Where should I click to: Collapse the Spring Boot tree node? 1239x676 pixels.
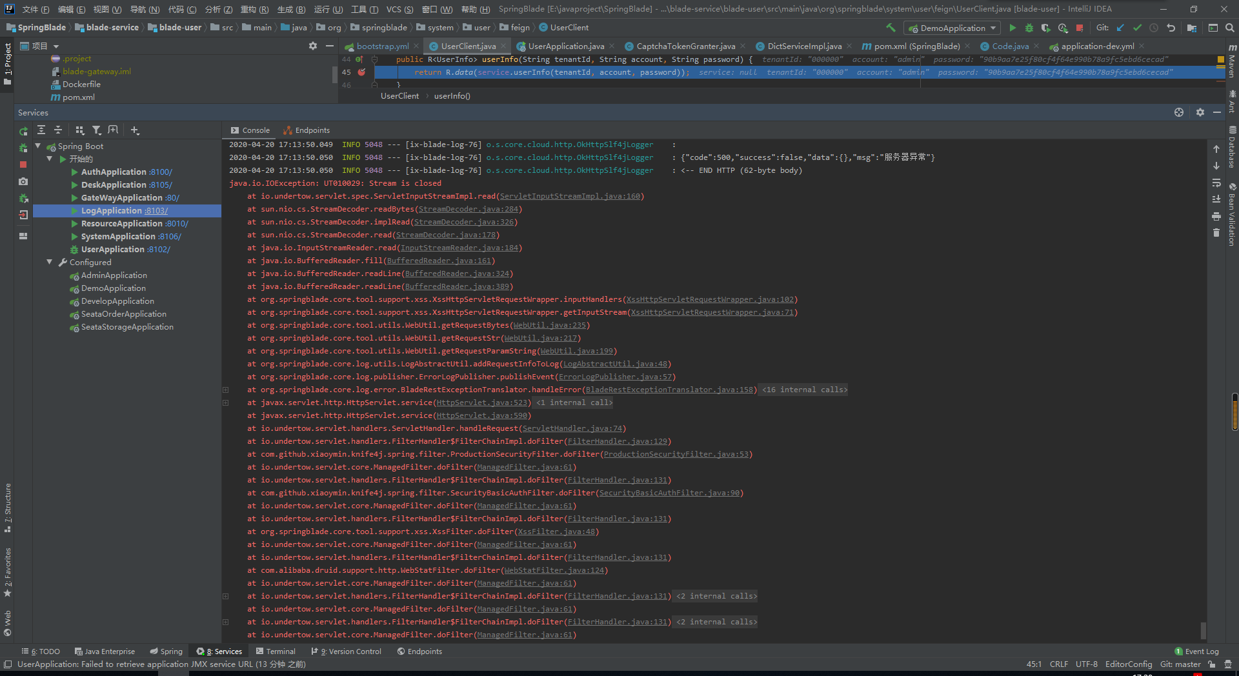pos(38,146)
